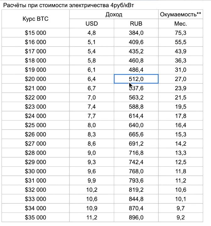This screenshot has width=211, height=226.
Task: Select payback cell showing 27,0
Action: click(x=180, y=79)
